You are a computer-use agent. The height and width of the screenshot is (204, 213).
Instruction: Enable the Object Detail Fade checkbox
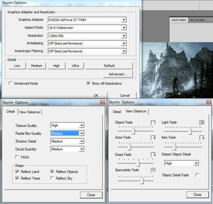click(197, 175)
